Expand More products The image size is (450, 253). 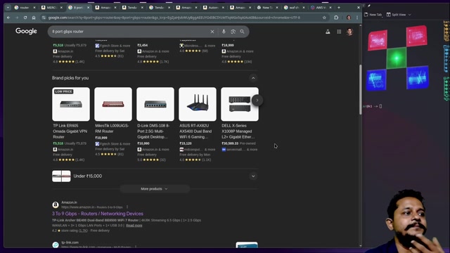point(155,189)
